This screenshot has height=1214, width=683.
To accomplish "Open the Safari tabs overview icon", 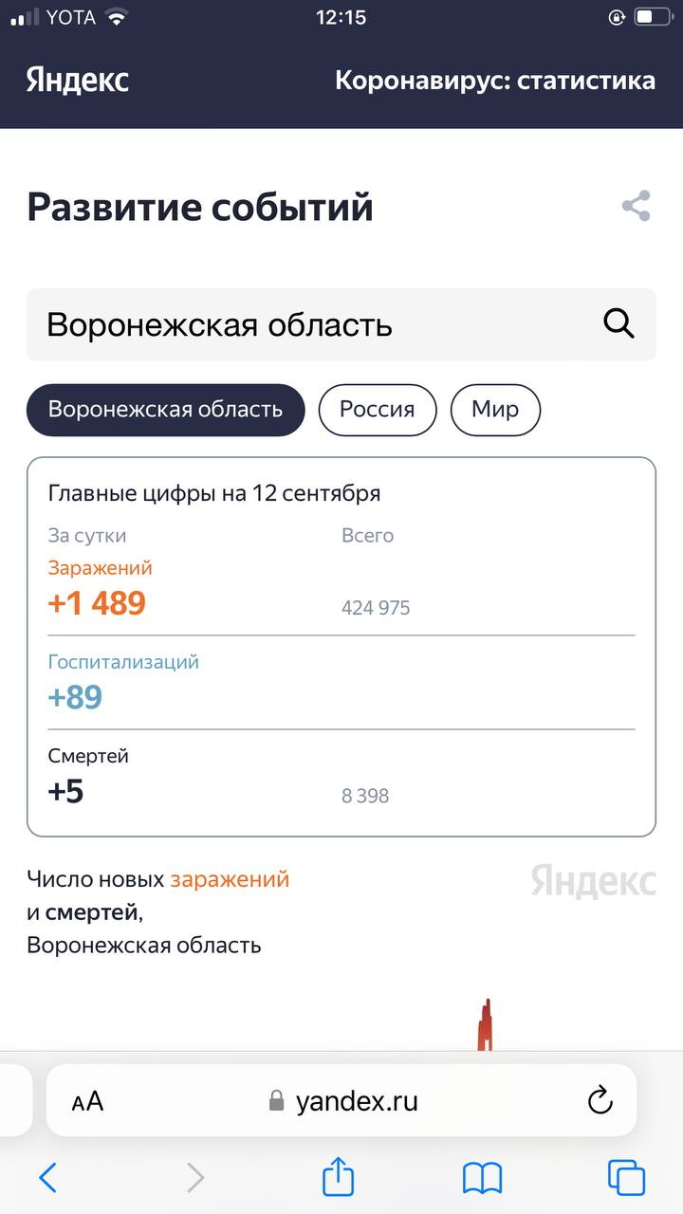I will [x=626, y=1178].
